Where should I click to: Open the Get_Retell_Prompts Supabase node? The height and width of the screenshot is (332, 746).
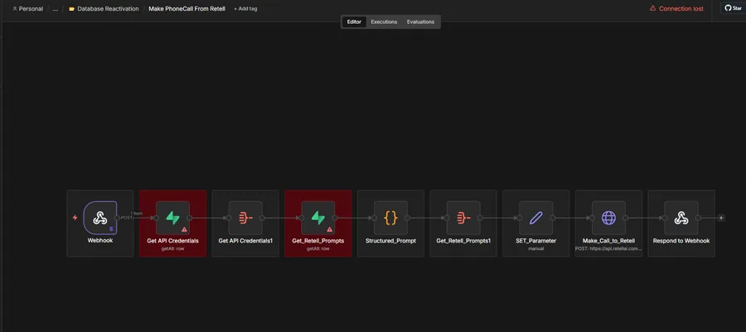tap(317, 218)
